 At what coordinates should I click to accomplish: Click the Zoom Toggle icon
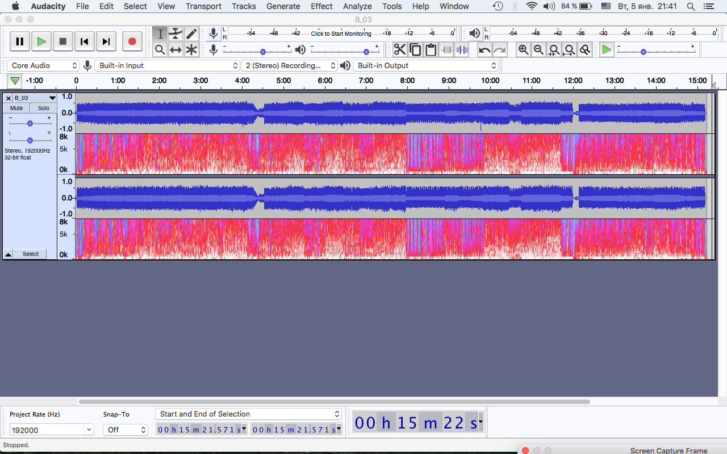(x=584, y=50)
